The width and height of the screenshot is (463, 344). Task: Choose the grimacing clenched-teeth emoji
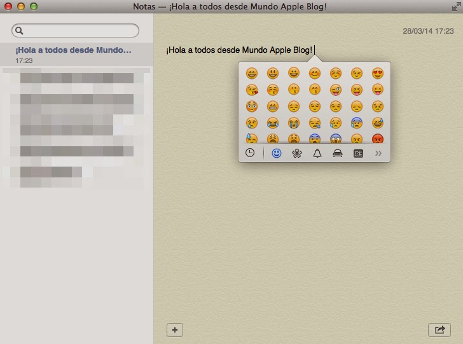[x=273, y=106]
